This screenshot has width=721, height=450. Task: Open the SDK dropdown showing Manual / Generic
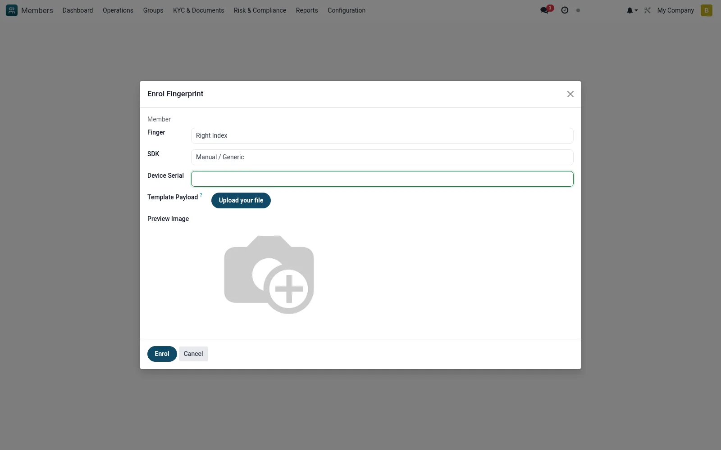pyautogui.click(x=382, y=157)
